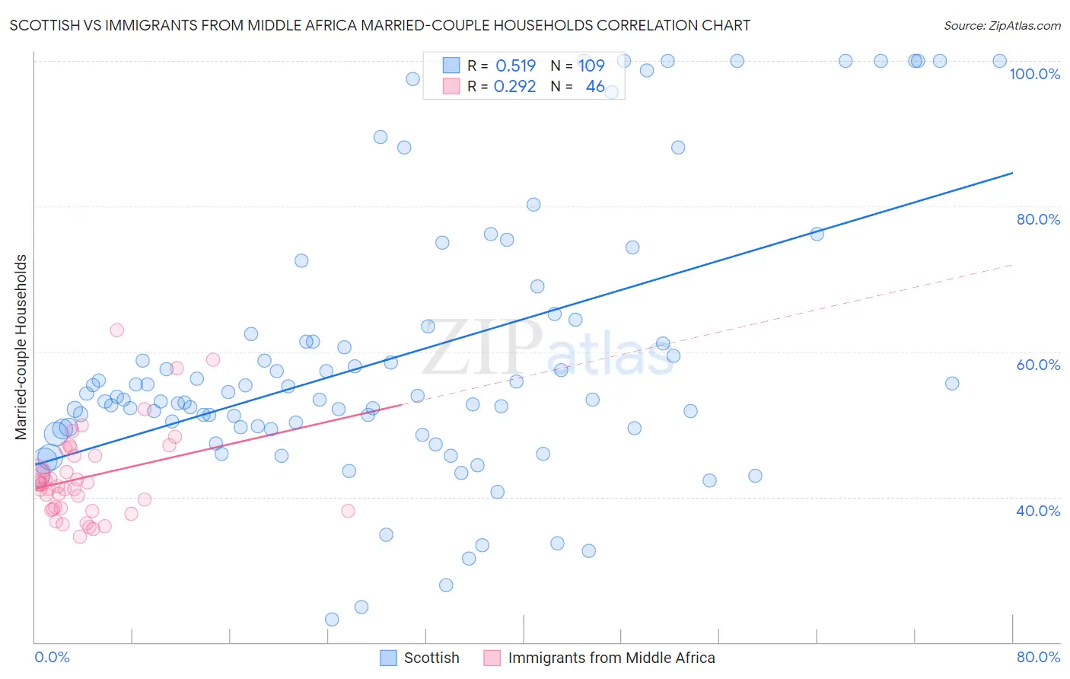Click the Immigrants from Middle Africa legend label
This screenshot has width=1070, height=679.
[611, 658]
